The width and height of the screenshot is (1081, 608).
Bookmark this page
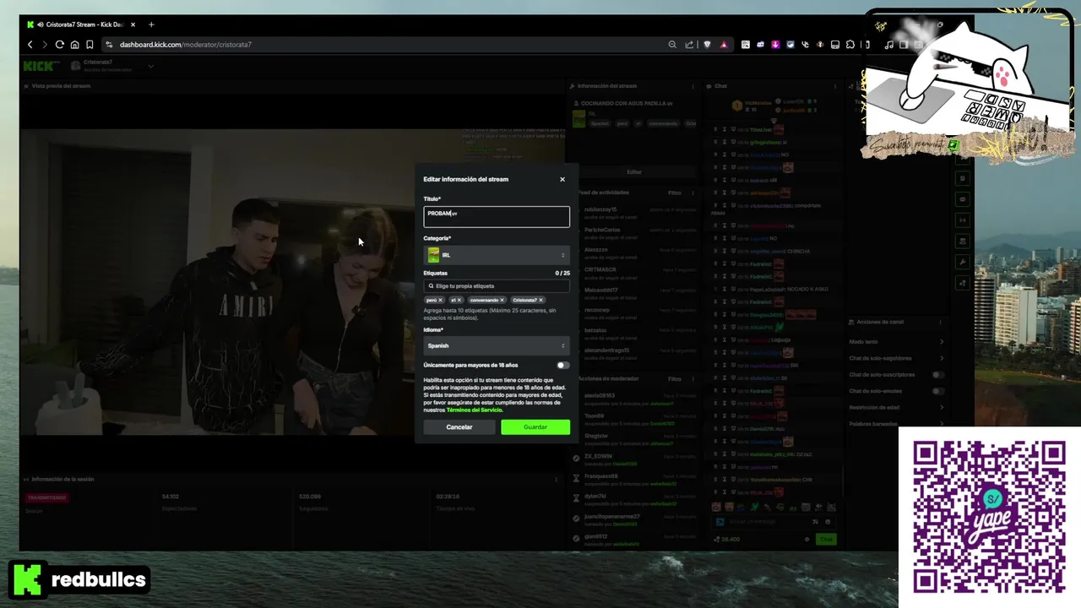[x=90, y=45]
